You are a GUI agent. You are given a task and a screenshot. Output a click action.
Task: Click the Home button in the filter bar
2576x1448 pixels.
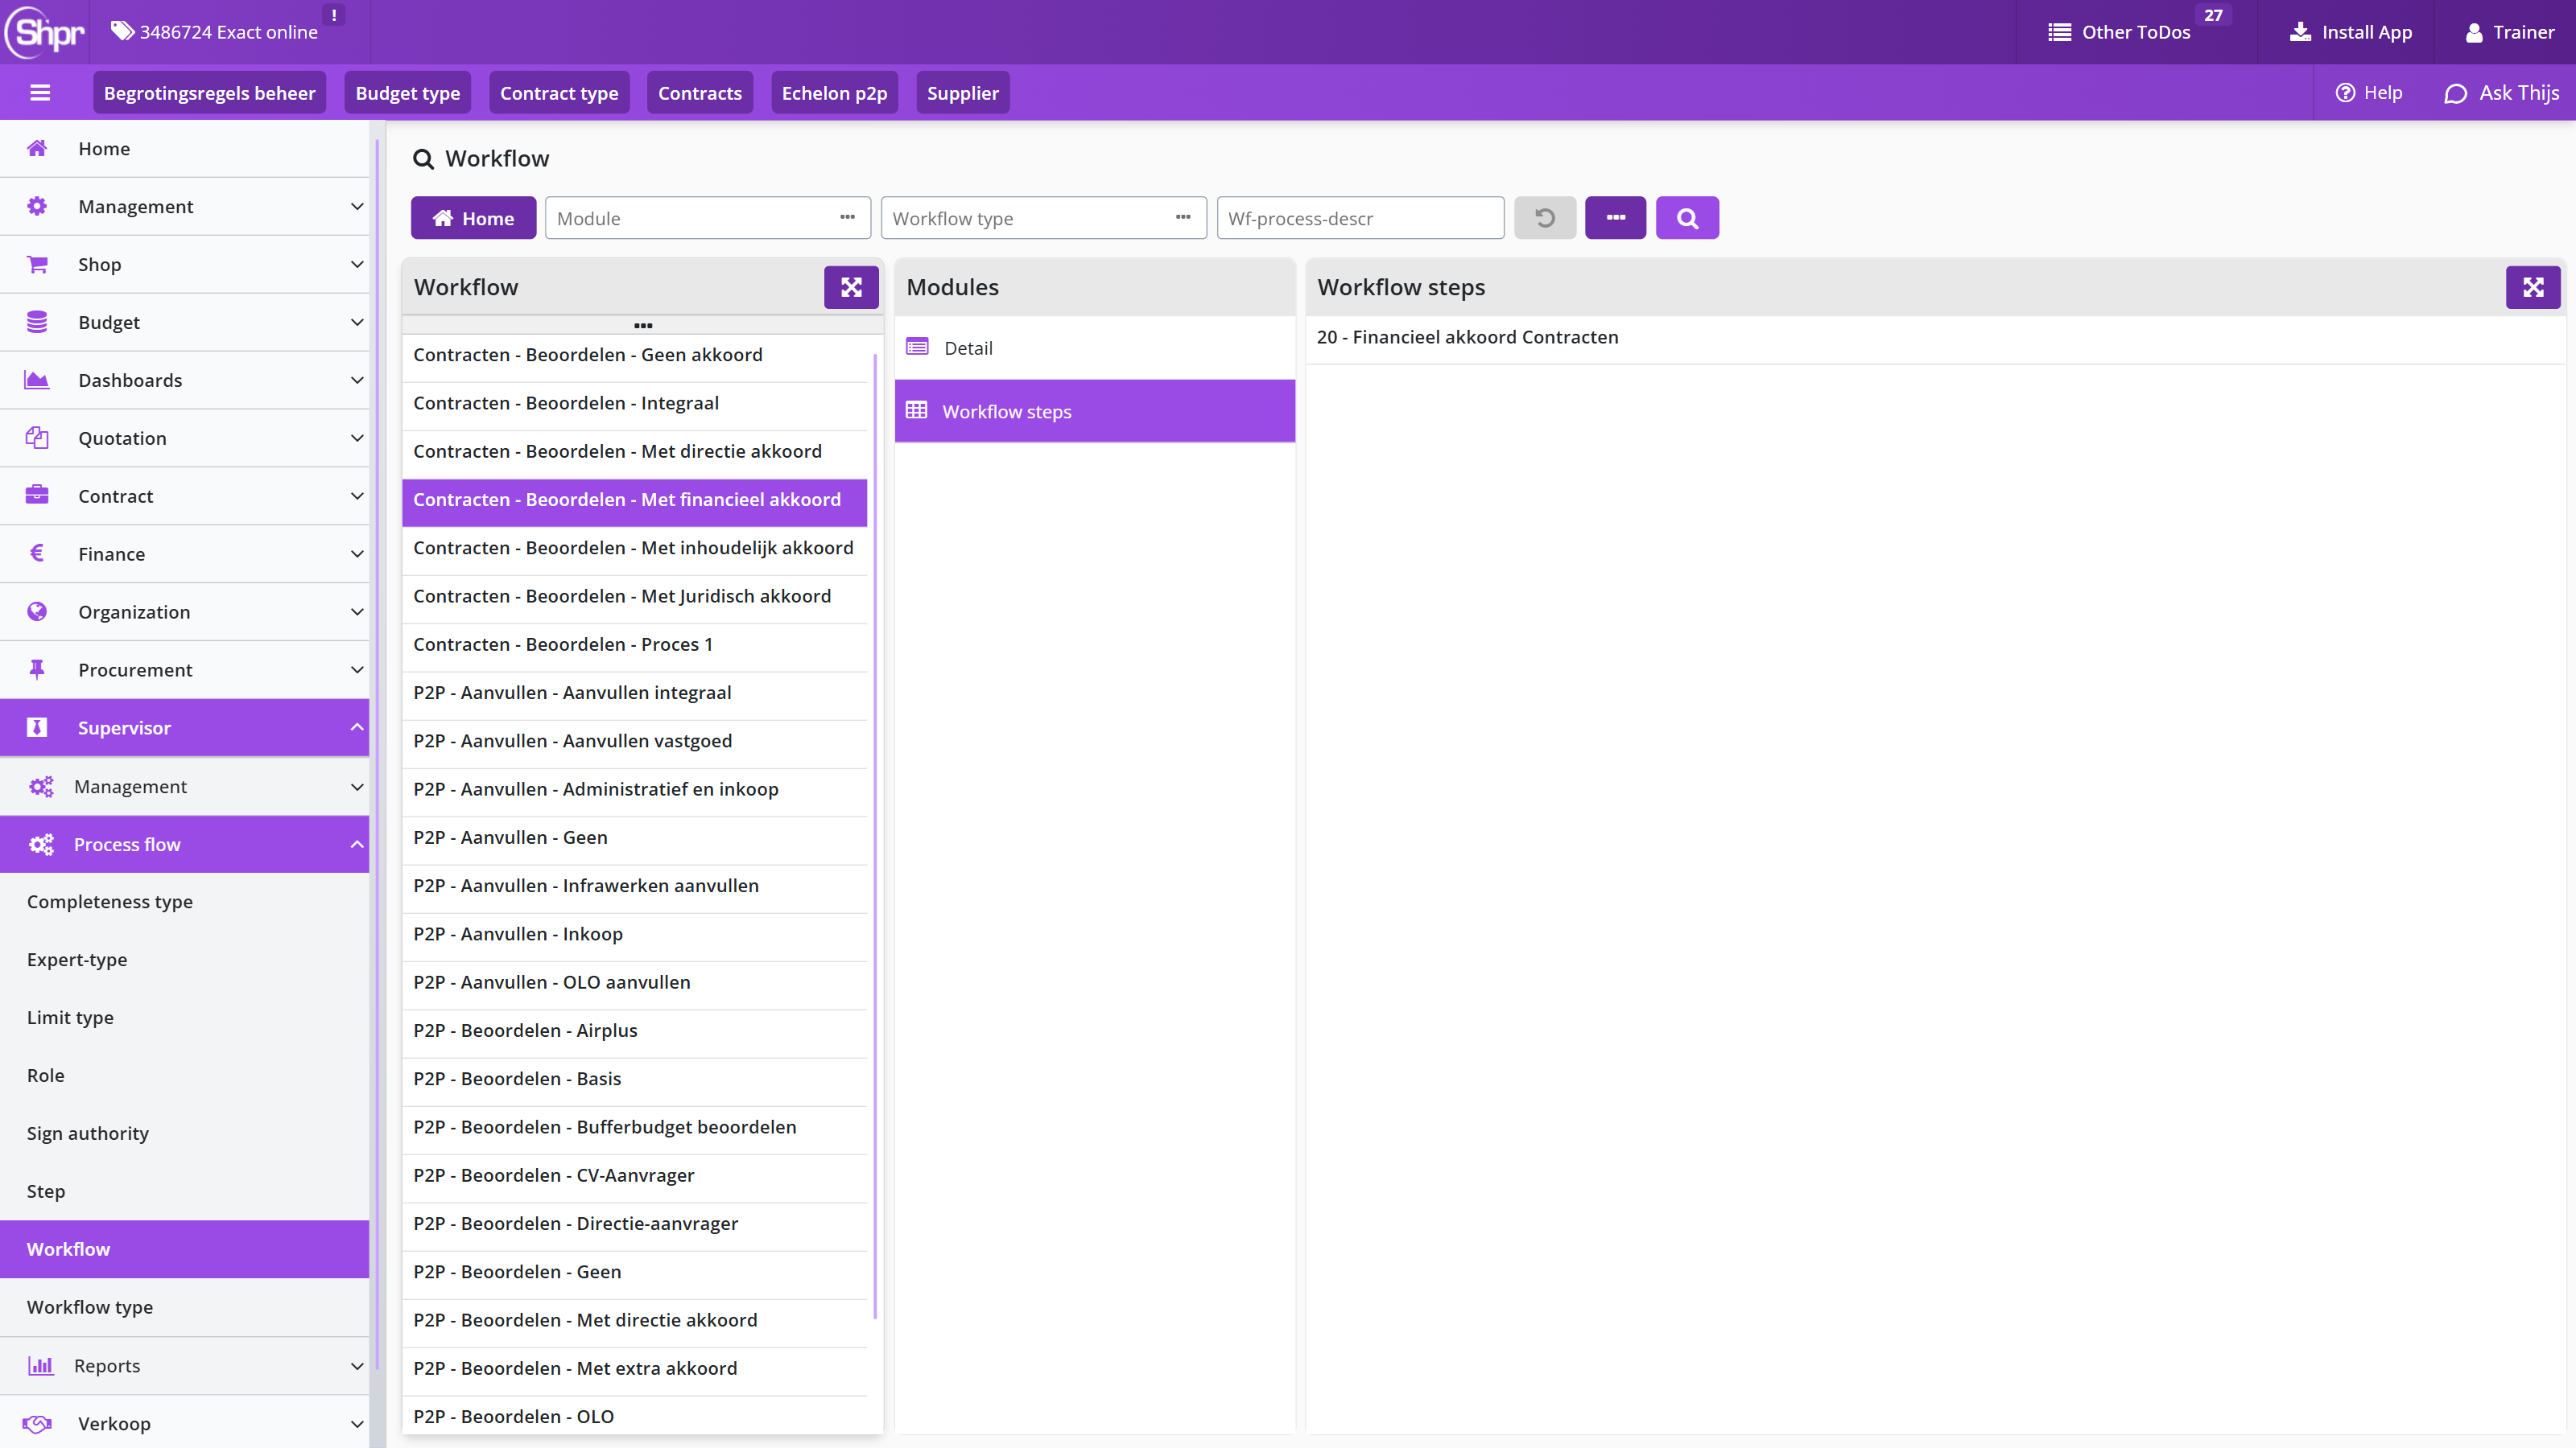coord(473,218)
